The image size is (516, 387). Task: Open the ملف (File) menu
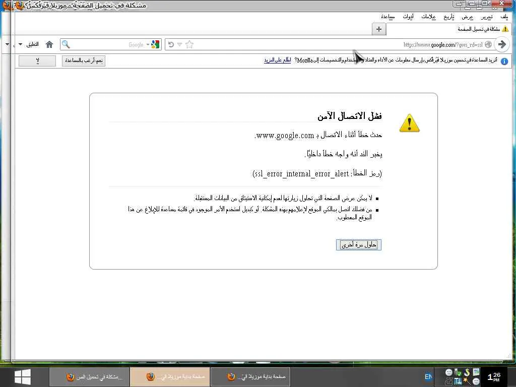[x=504, y=17]
